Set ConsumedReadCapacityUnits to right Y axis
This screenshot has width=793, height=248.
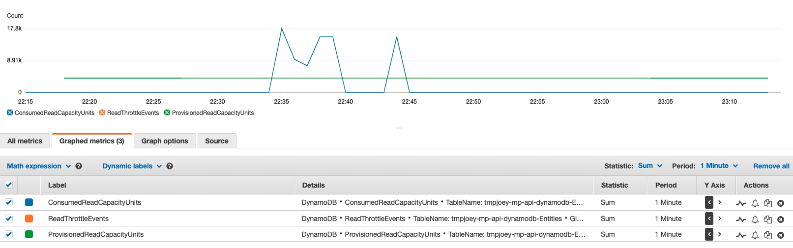tap(720, 202)
